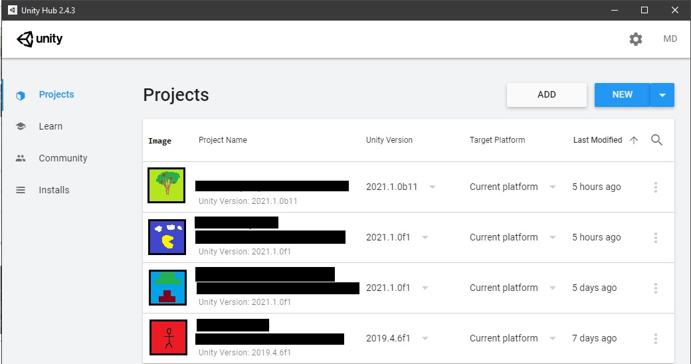Viewport: 691px width, 364px height.
Task: Click the MD account avatar
Action: [670, 39]
